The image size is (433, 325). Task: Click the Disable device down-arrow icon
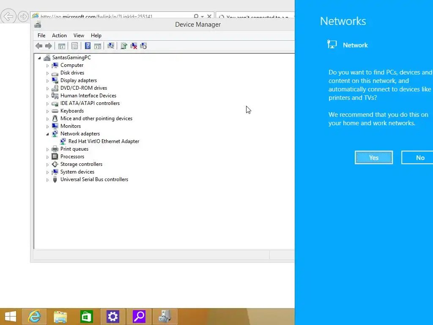click(143, 46)
